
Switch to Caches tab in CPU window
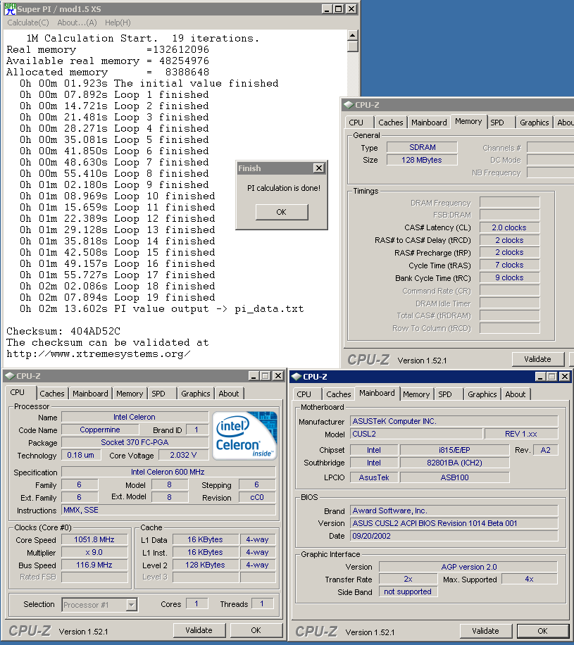click(x=52, y=394)
